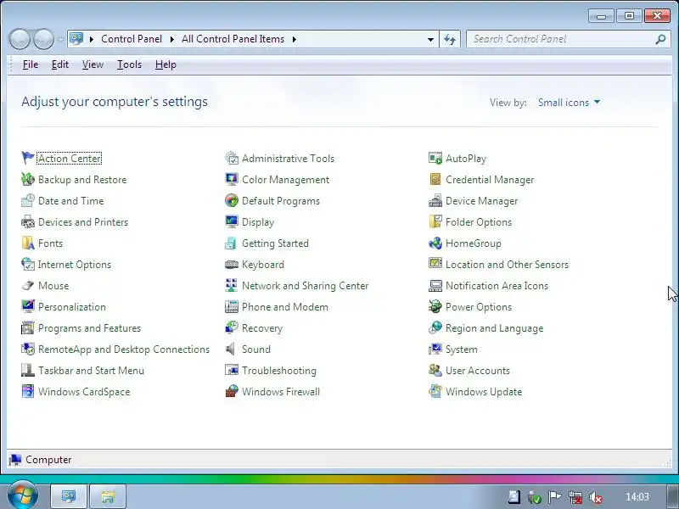Click the AutoPlay icon
The height and width of the screenshot is (509, 679).
pyautogui.click(x=435, y=159)
